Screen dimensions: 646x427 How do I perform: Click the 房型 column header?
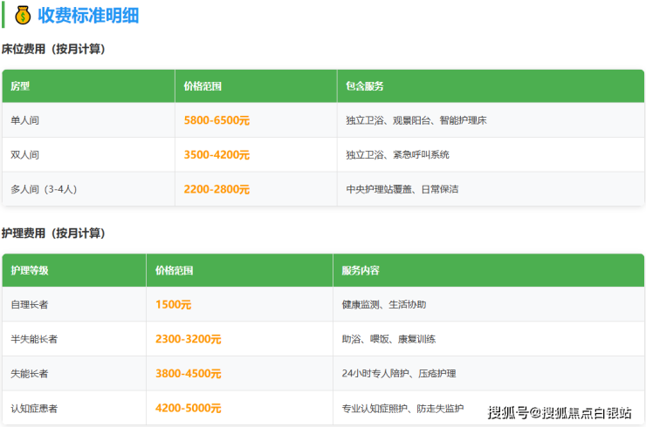[20, 86]
